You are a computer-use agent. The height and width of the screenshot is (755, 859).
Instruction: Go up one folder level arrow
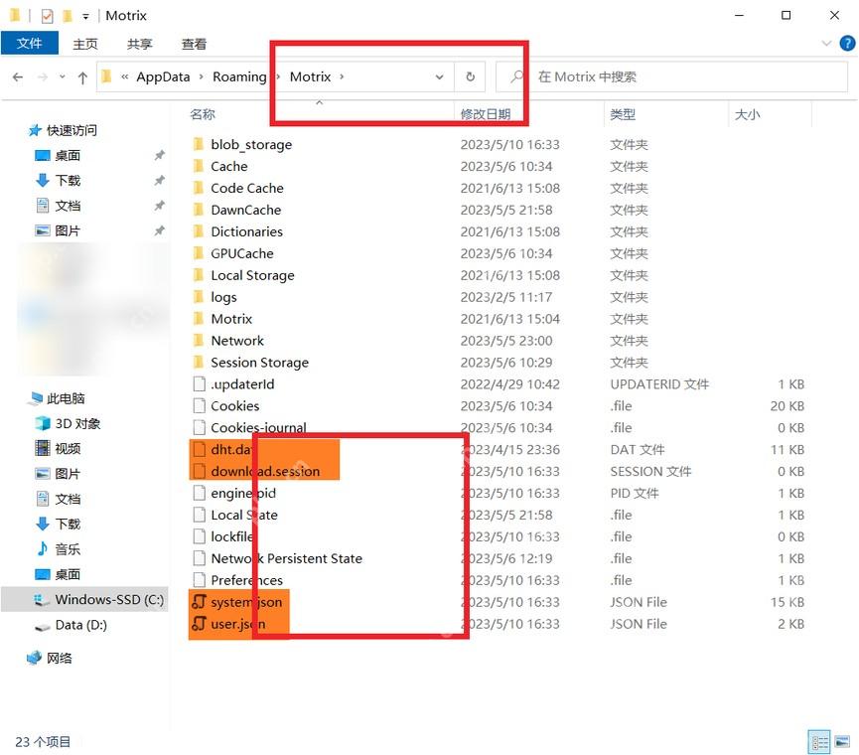coord(82,77)
